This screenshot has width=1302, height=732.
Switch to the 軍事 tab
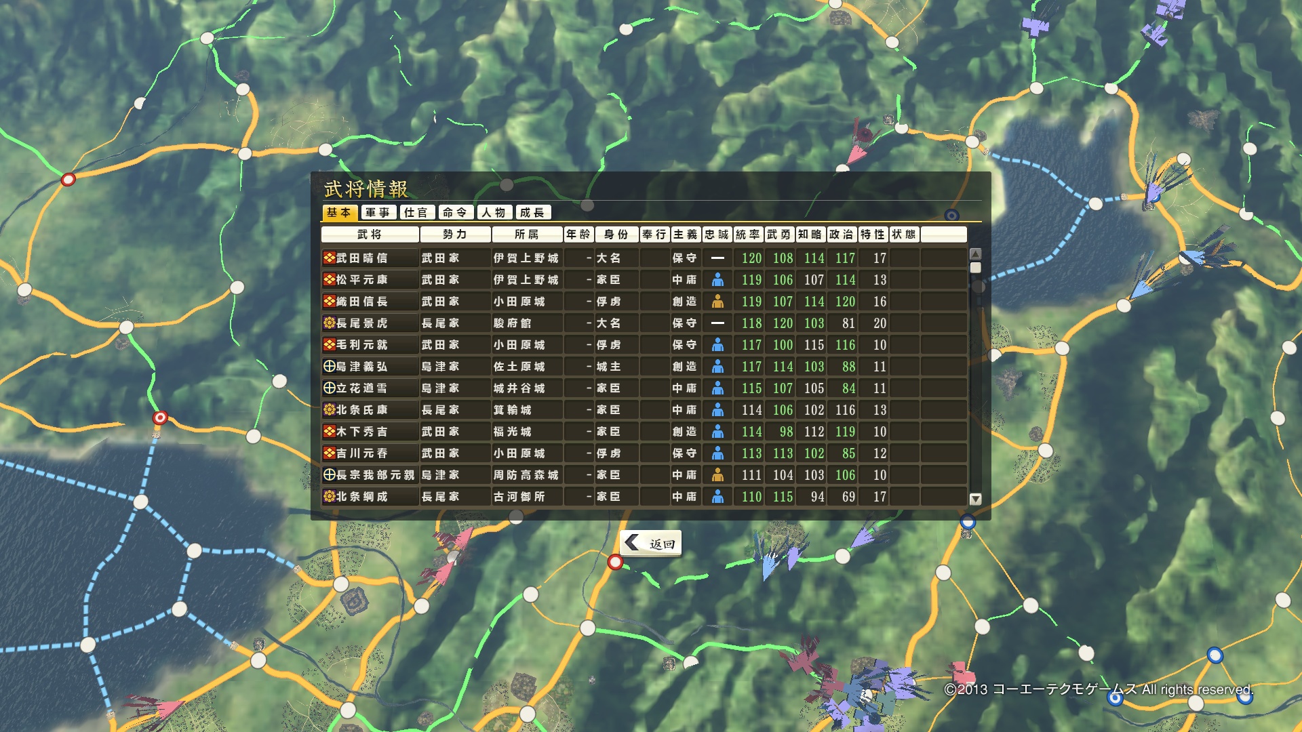(x=378, y=213)
